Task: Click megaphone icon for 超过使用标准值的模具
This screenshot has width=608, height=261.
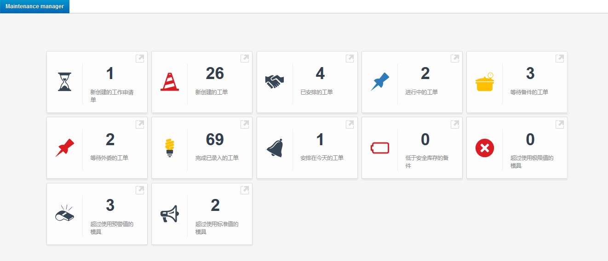Action: point(170,214)
